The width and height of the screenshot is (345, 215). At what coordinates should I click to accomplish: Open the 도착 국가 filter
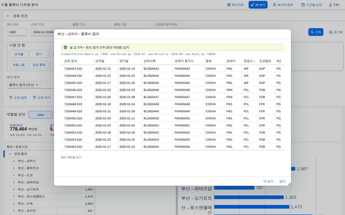click(42, 98)
